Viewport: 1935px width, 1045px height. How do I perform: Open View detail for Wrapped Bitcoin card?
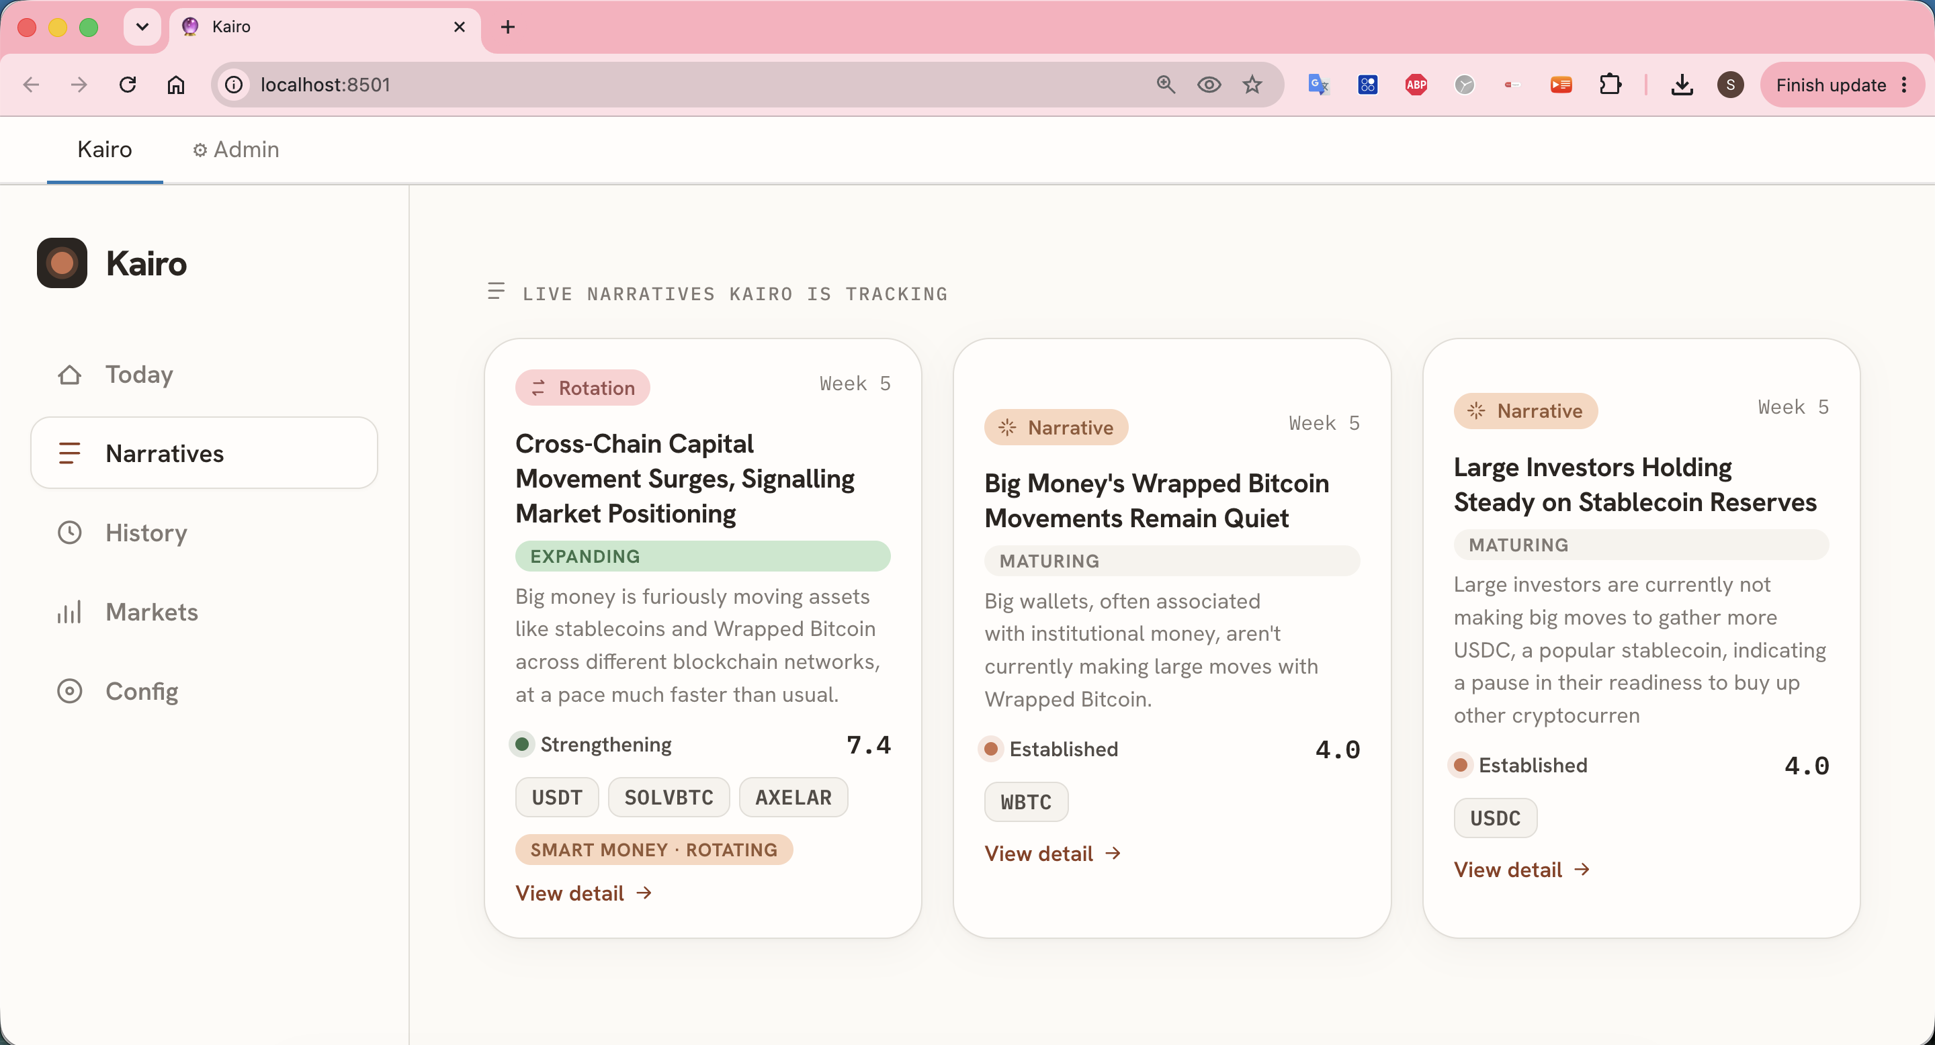1052,854
